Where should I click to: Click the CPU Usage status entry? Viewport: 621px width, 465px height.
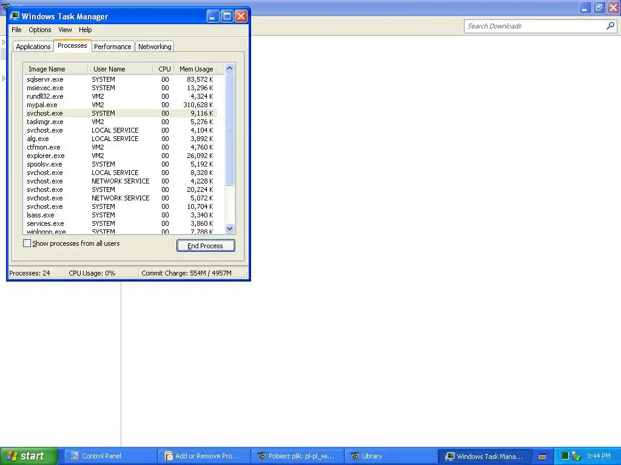coord(92,273)
